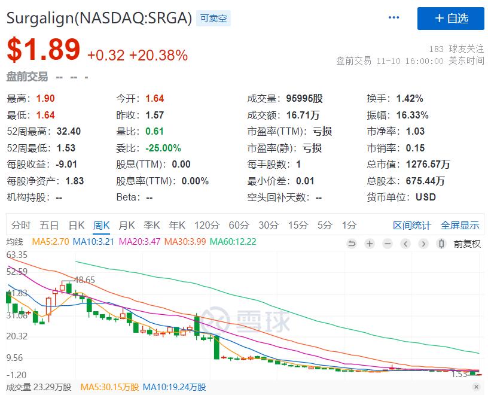488x395 pixels.
Task: Click the 加自选 add to watchlist button
Action: click(451, 19)
